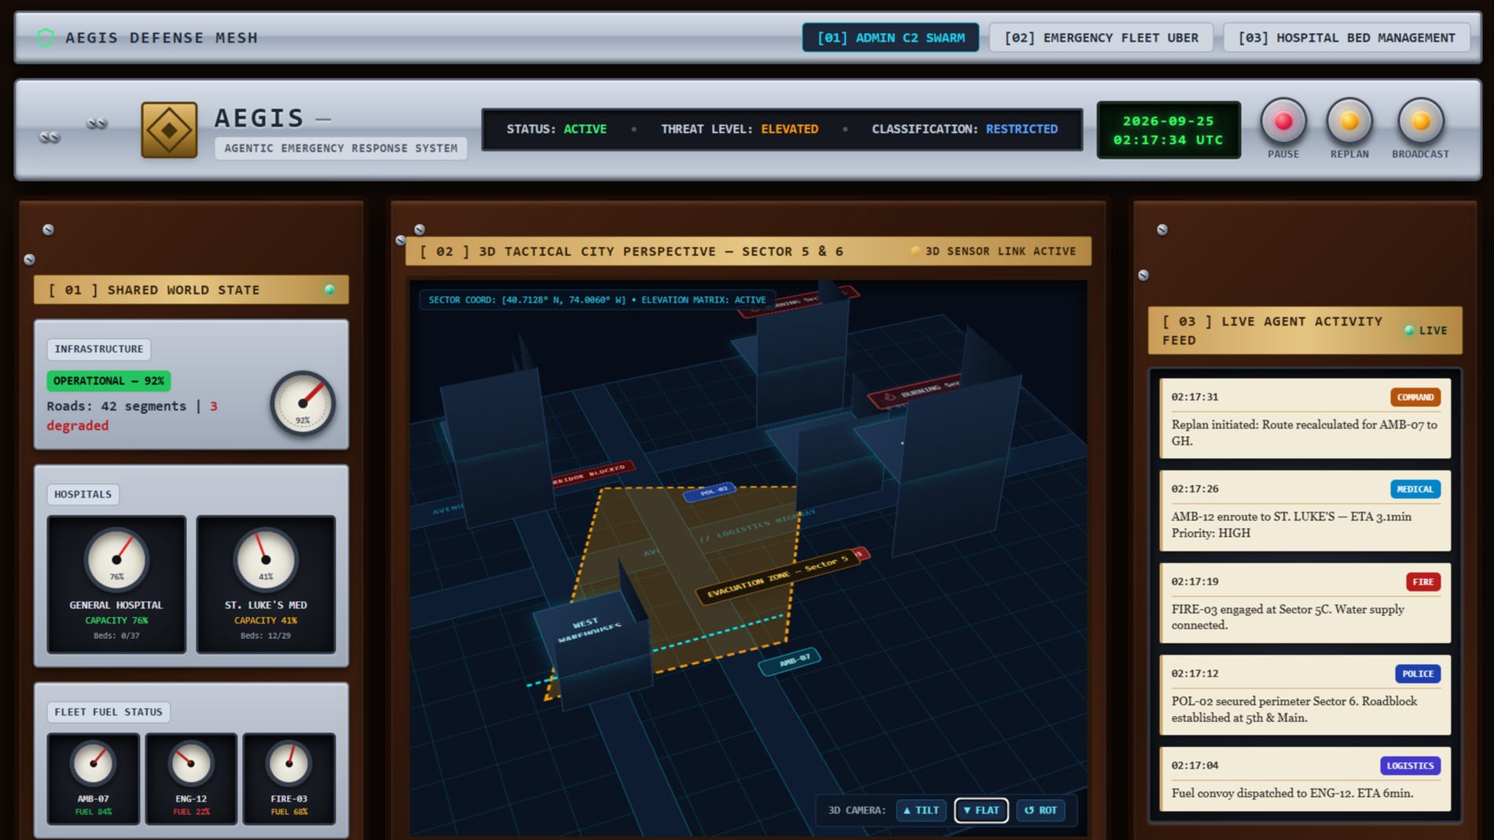Viewport: 1494px width, 840px height.
Task: Trigger the REPLAN amber button
Action: pos(1349,121)
